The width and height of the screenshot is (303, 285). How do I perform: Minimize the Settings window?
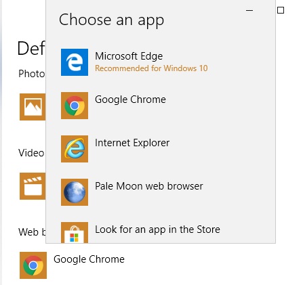(249, 10)
